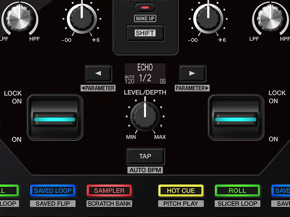Adjust the right trim knob (-∞ to +6)
Image resolution: width=290 pixels, height=217 pixels.
pos(208,18)
